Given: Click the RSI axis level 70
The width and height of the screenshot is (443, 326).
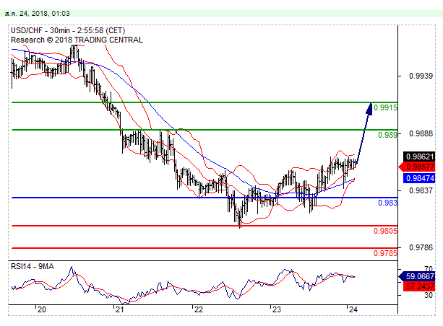Looking at the screenshot, I should pos(429,268).
